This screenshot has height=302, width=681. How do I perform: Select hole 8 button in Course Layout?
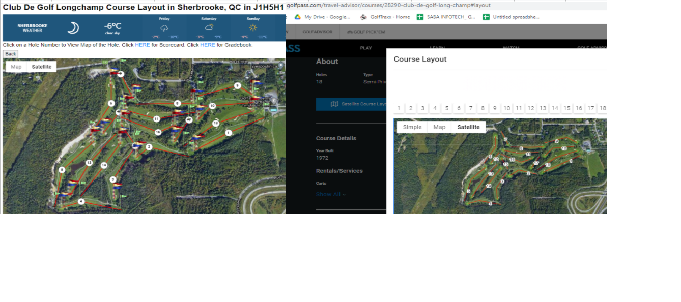coord(483,108)
